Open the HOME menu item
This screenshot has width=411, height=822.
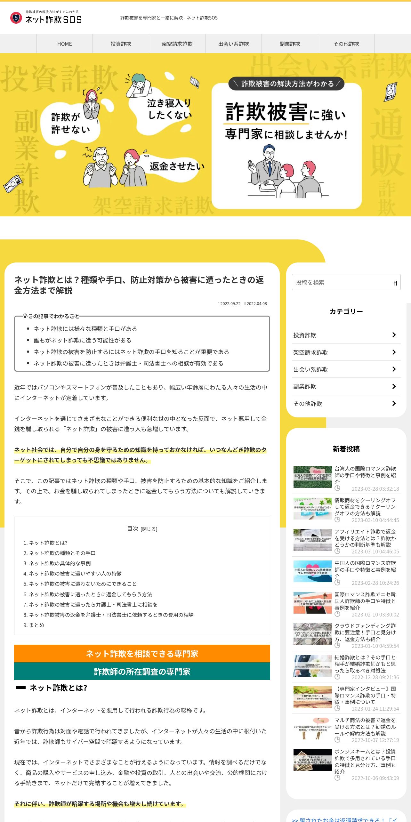coord(65,44)
